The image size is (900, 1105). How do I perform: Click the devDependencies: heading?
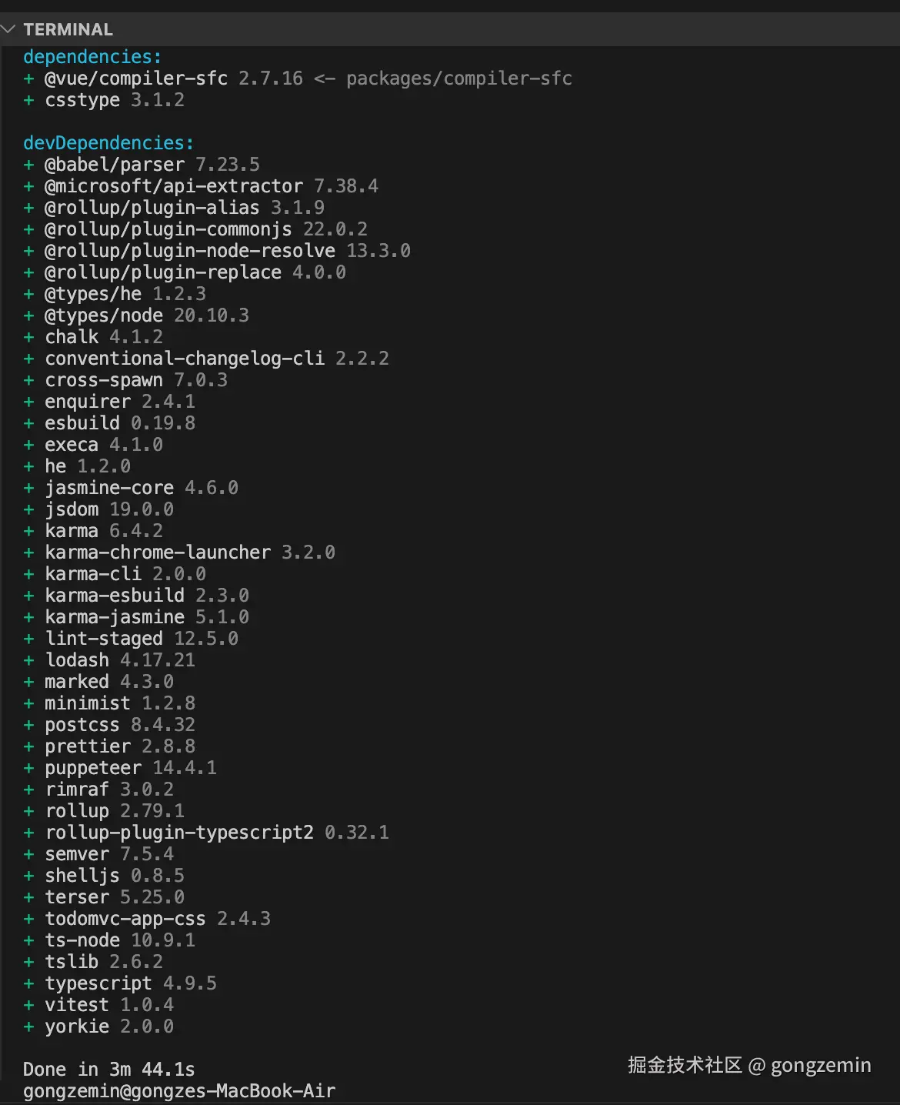pyautogui.click(x=108, y=143)
